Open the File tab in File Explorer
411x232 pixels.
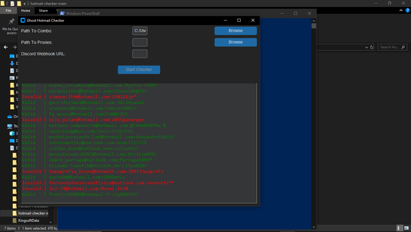click(8, 10)
